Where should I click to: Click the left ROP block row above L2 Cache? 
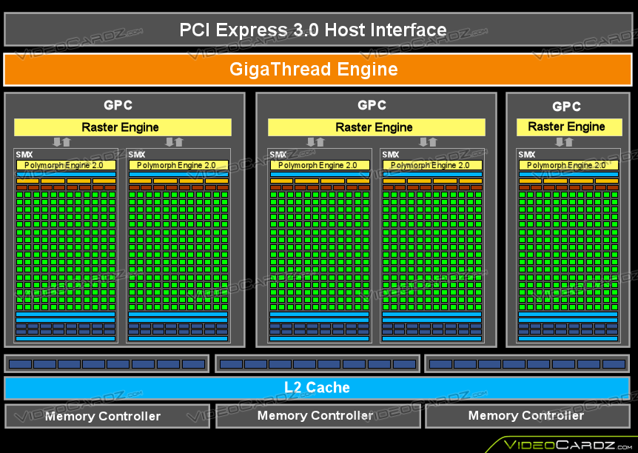[107, 363]
